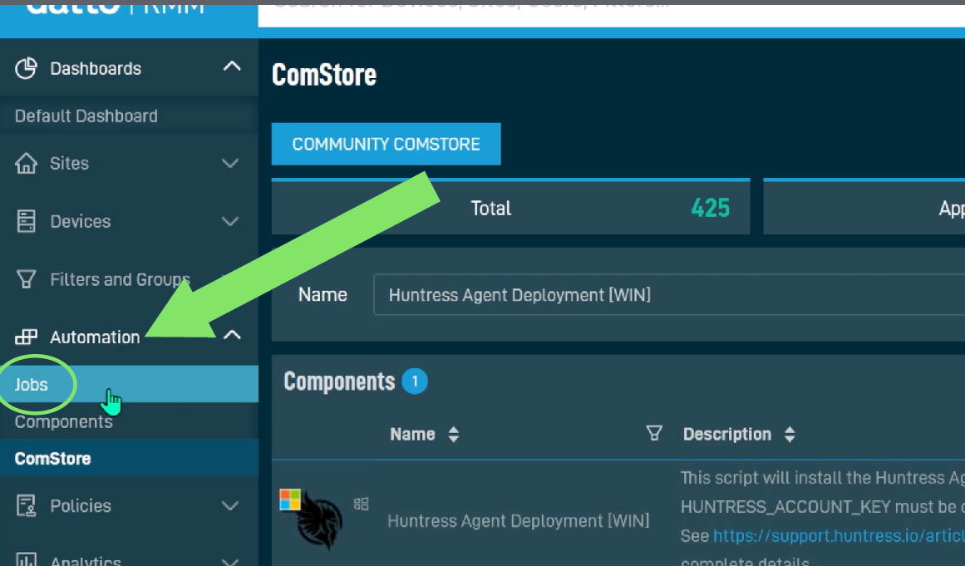This screenshot has width=965, height=566.
Task: Open the Automation menu item
Action: tap(95, 337)
